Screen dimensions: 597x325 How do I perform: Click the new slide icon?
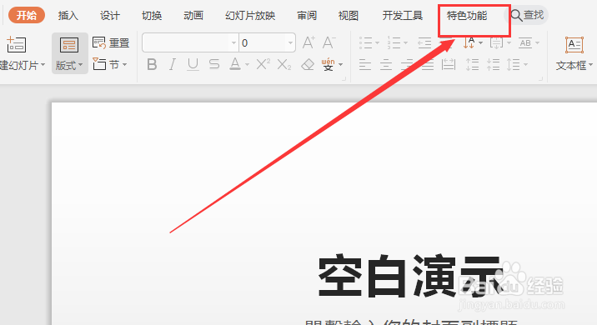click(17, 44)
